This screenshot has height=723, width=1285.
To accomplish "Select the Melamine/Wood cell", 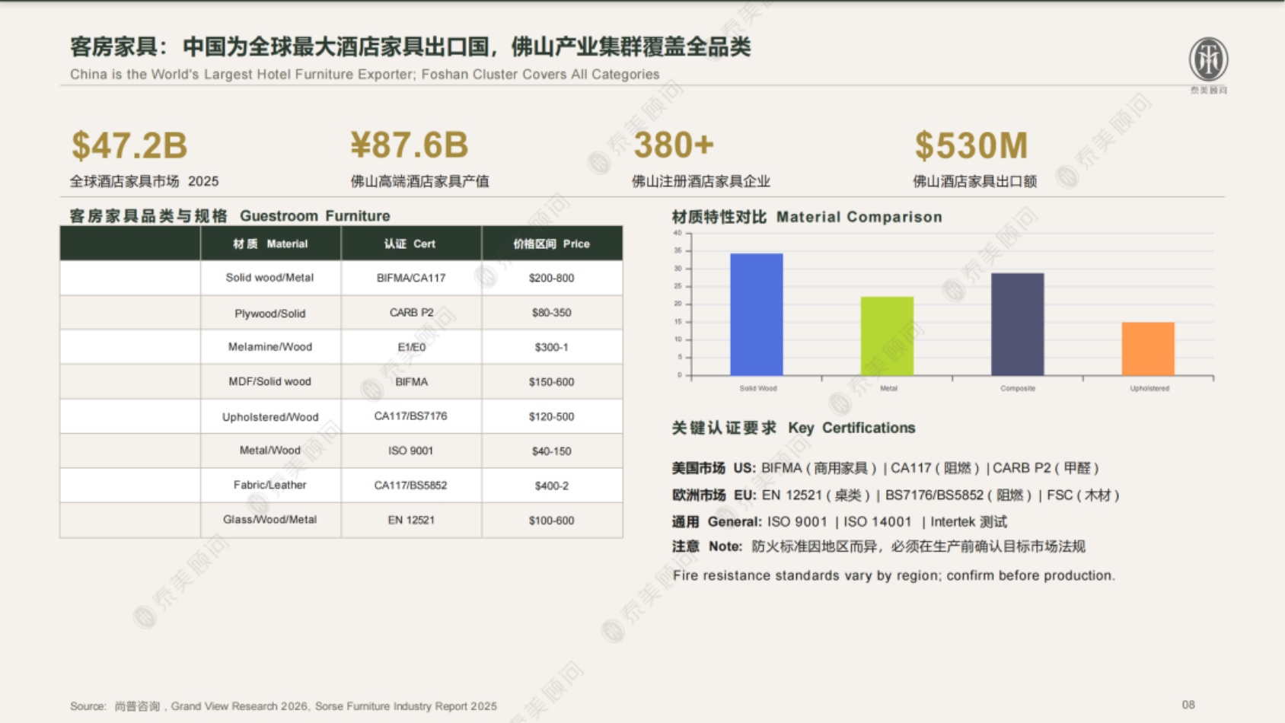I will 269,347.
